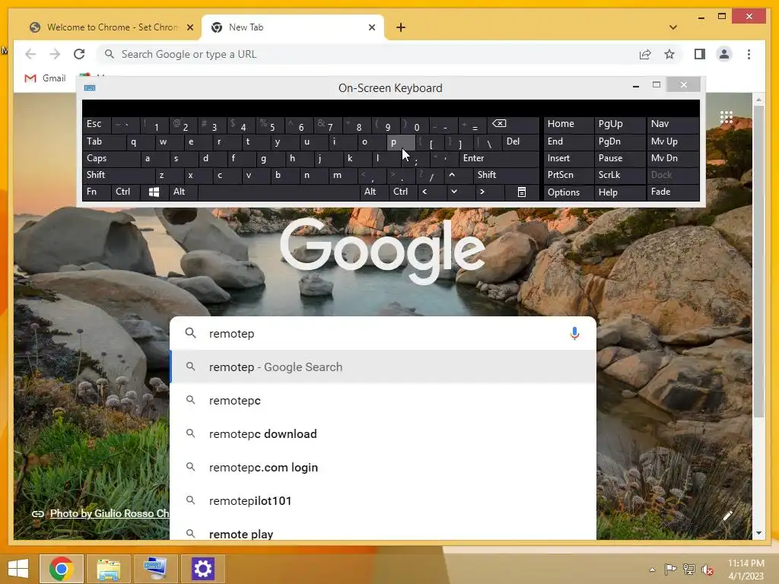Open keyboard Options
Screen dimensions: 779x584
[x=568, y=192]
